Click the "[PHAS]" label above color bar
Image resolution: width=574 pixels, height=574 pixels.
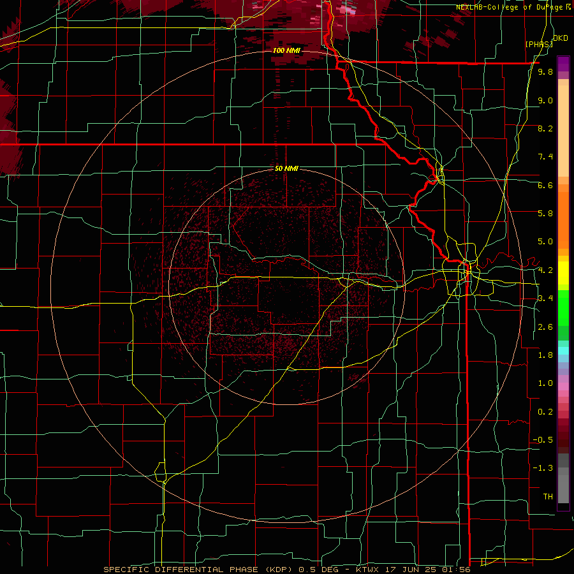click(538, 44)
